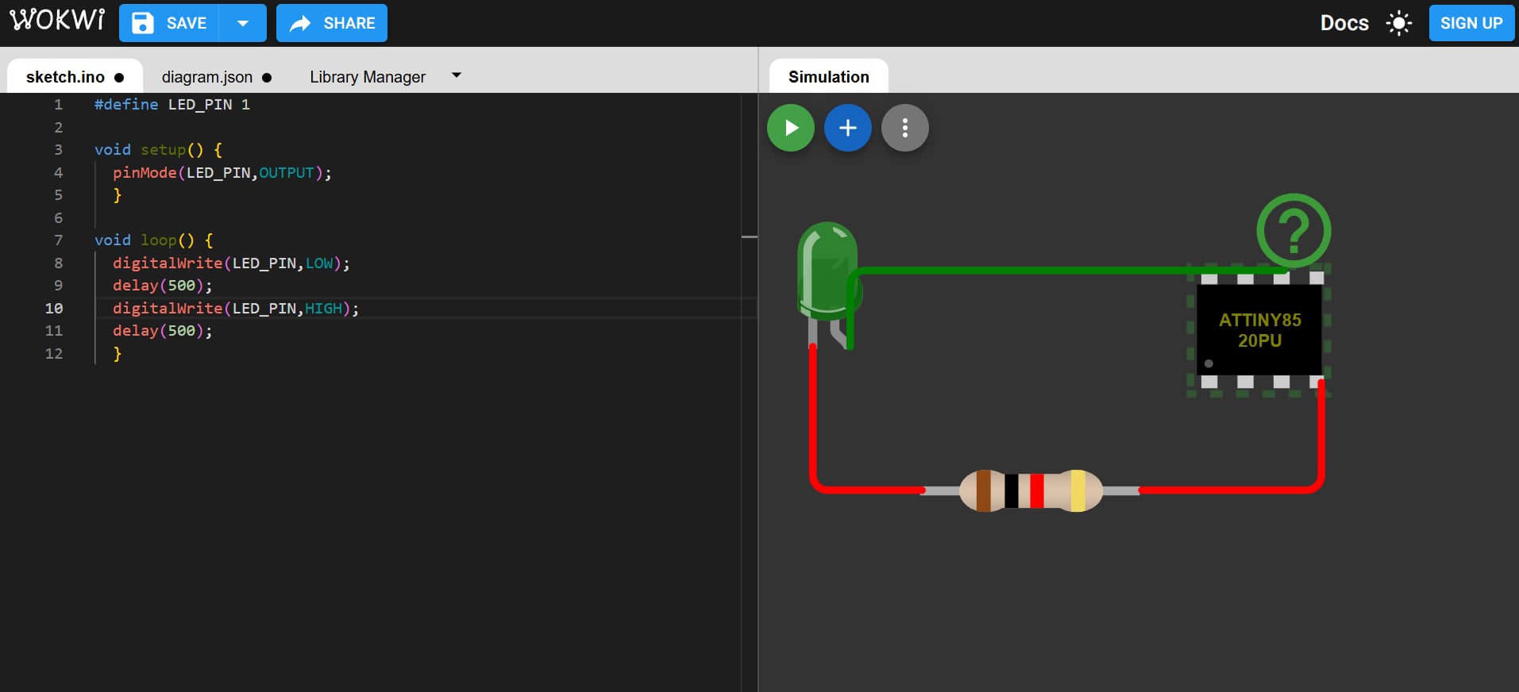Select the sketch.ino tab
Screen dimensions: 1519x692
65,77
